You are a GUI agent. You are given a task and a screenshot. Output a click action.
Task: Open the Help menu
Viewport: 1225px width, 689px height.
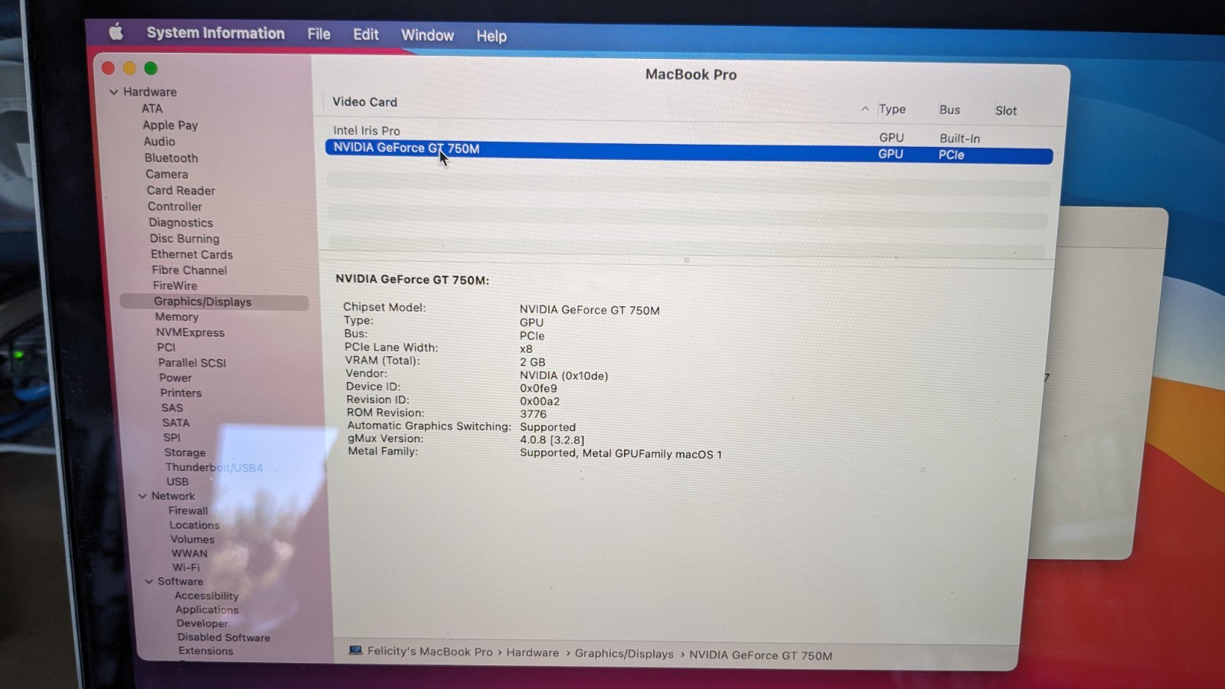(492, 36)
